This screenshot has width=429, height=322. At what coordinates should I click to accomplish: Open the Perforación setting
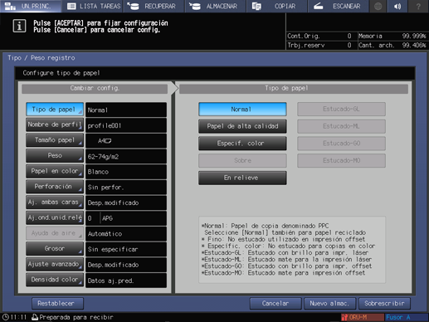[x=55, y=187]
